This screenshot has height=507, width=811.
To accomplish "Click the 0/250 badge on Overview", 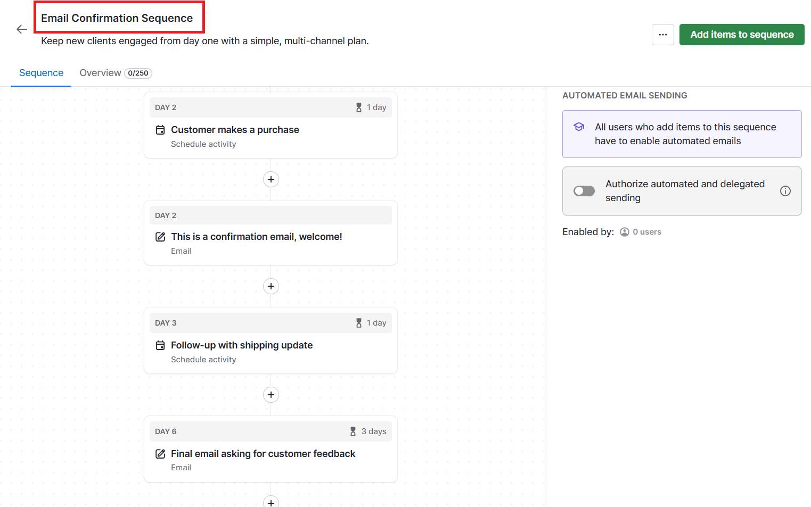I will coord(138,73).
